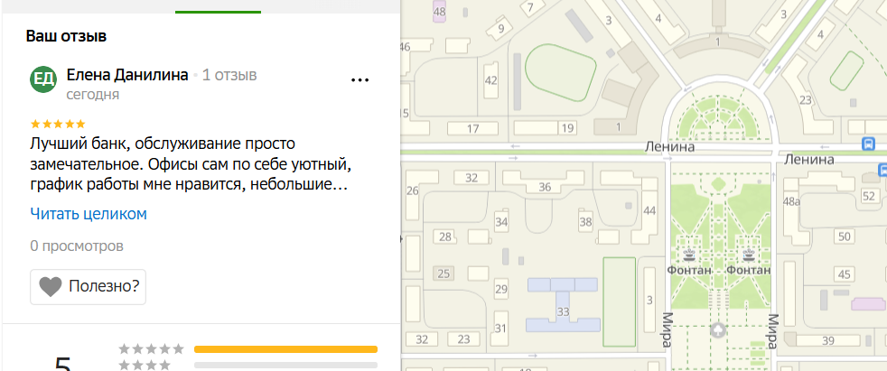Screen dimensions: 887x371
Task: Click the Ленина street label left of the park
Action: [669, 148]
